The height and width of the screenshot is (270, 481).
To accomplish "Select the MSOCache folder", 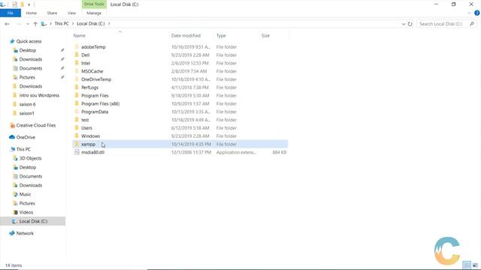I will (x=92, y=71).
